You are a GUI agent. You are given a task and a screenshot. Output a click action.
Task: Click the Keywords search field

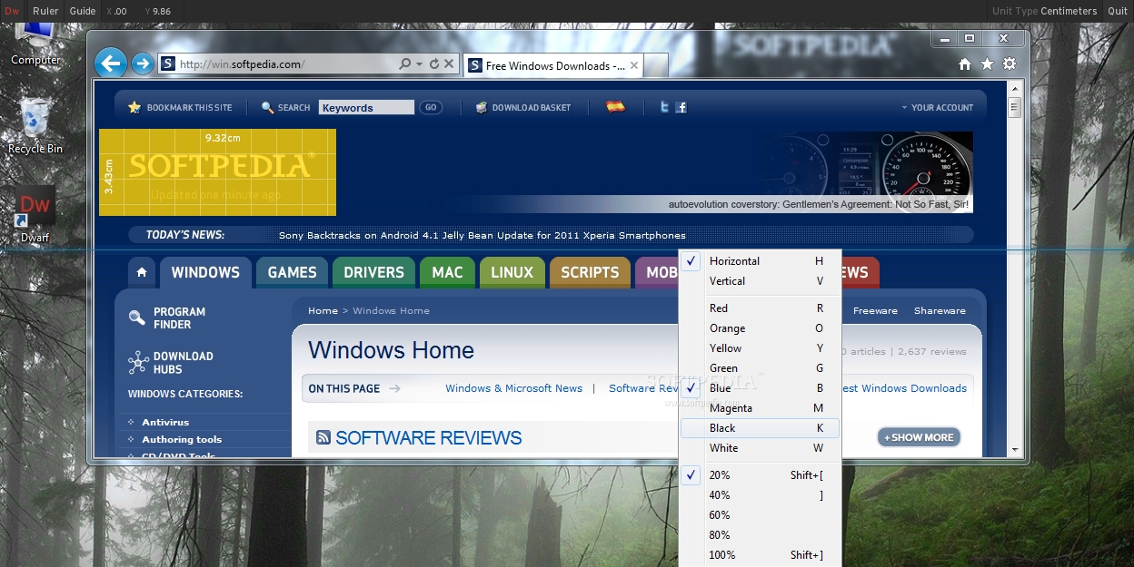pyautogui.click(x=366, y=107)
